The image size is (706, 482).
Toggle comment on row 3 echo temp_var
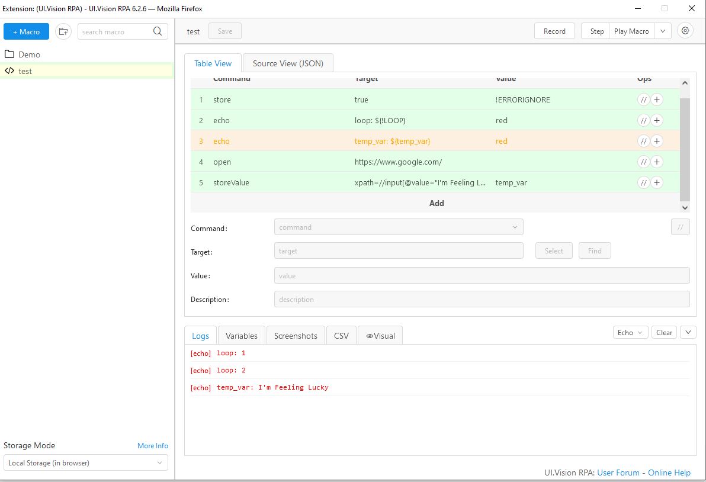click(643, 142)
